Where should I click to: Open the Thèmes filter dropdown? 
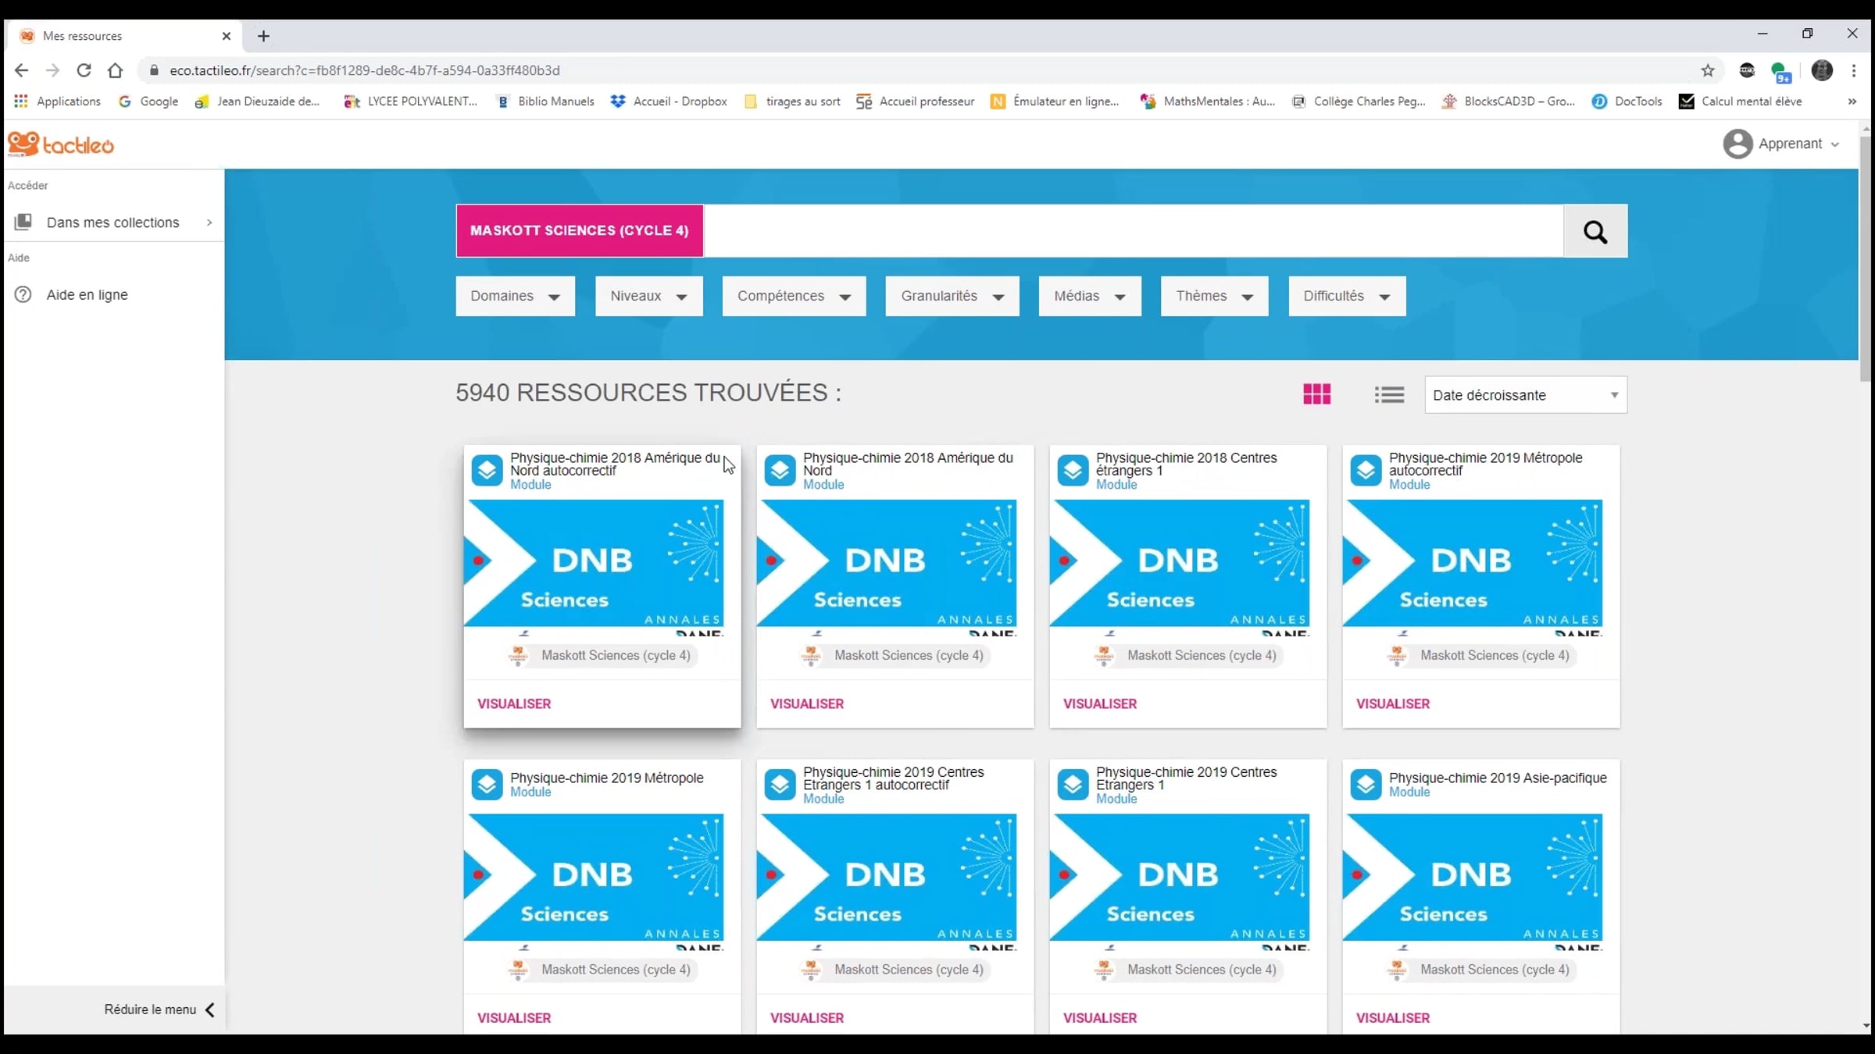pos(1215,296)
